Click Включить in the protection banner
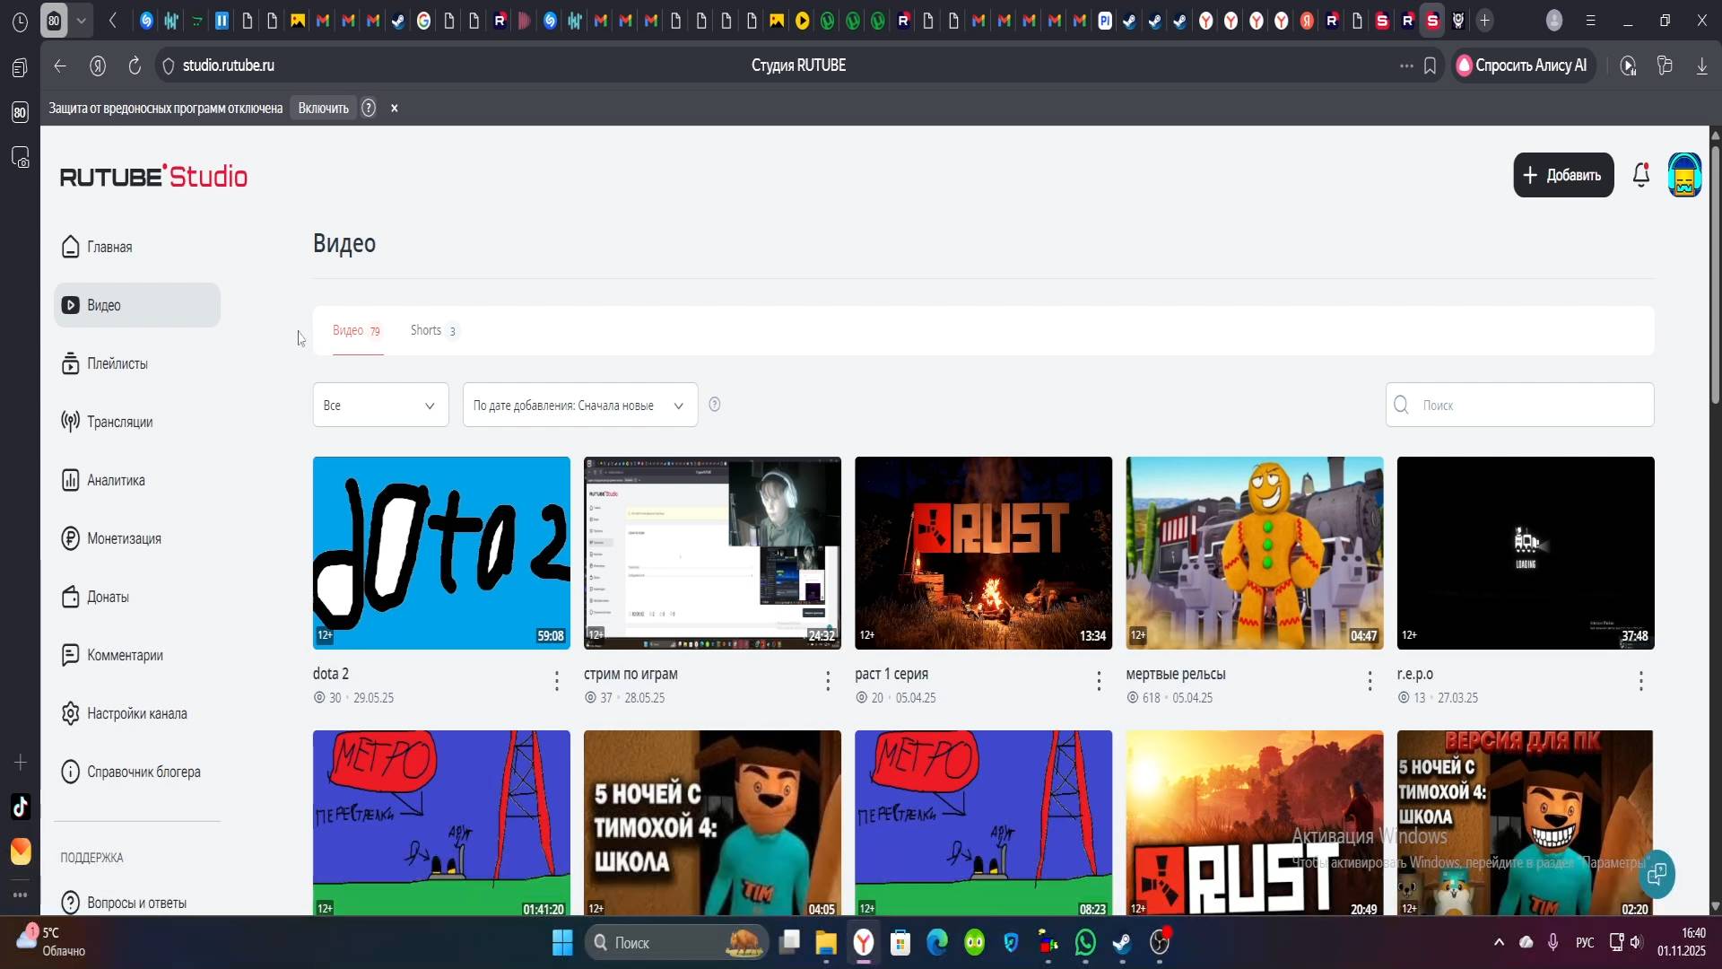This screenshot has width=1722, height=969. coord(323,109)
